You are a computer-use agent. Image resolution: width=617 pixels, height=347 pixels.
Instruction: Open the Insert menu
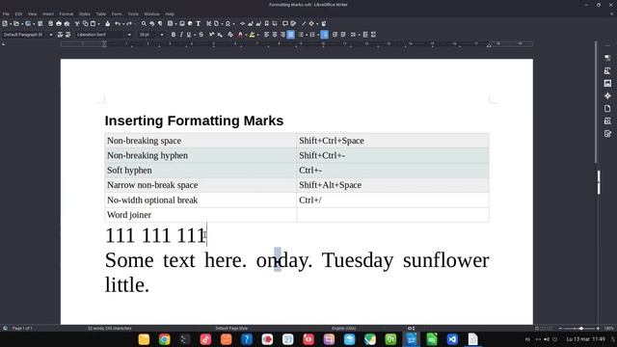tap(48, 13)
